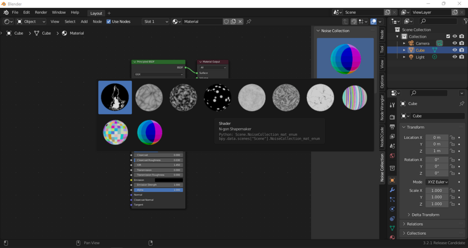Hide Camera in viewport with eye icon
This screenshot has width=468, height=248.
[454, 43]
